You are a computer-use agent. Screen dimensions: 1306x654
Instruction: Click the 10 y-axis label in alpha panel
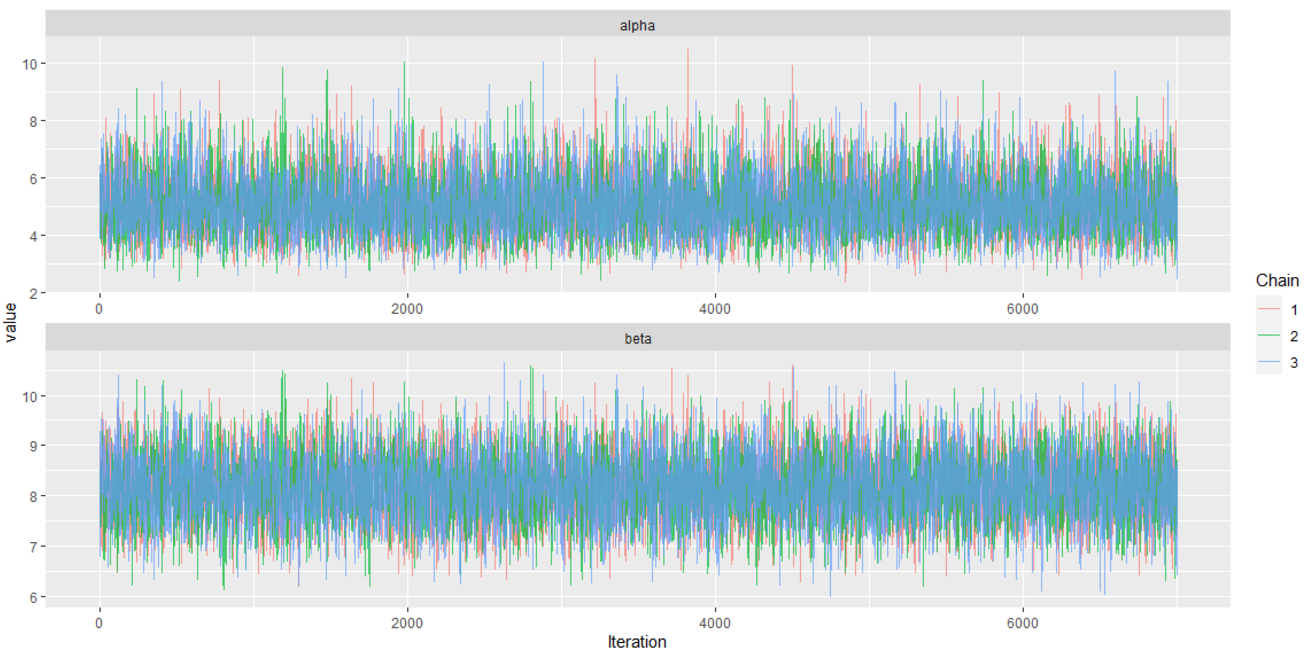[x=30, y=64]
